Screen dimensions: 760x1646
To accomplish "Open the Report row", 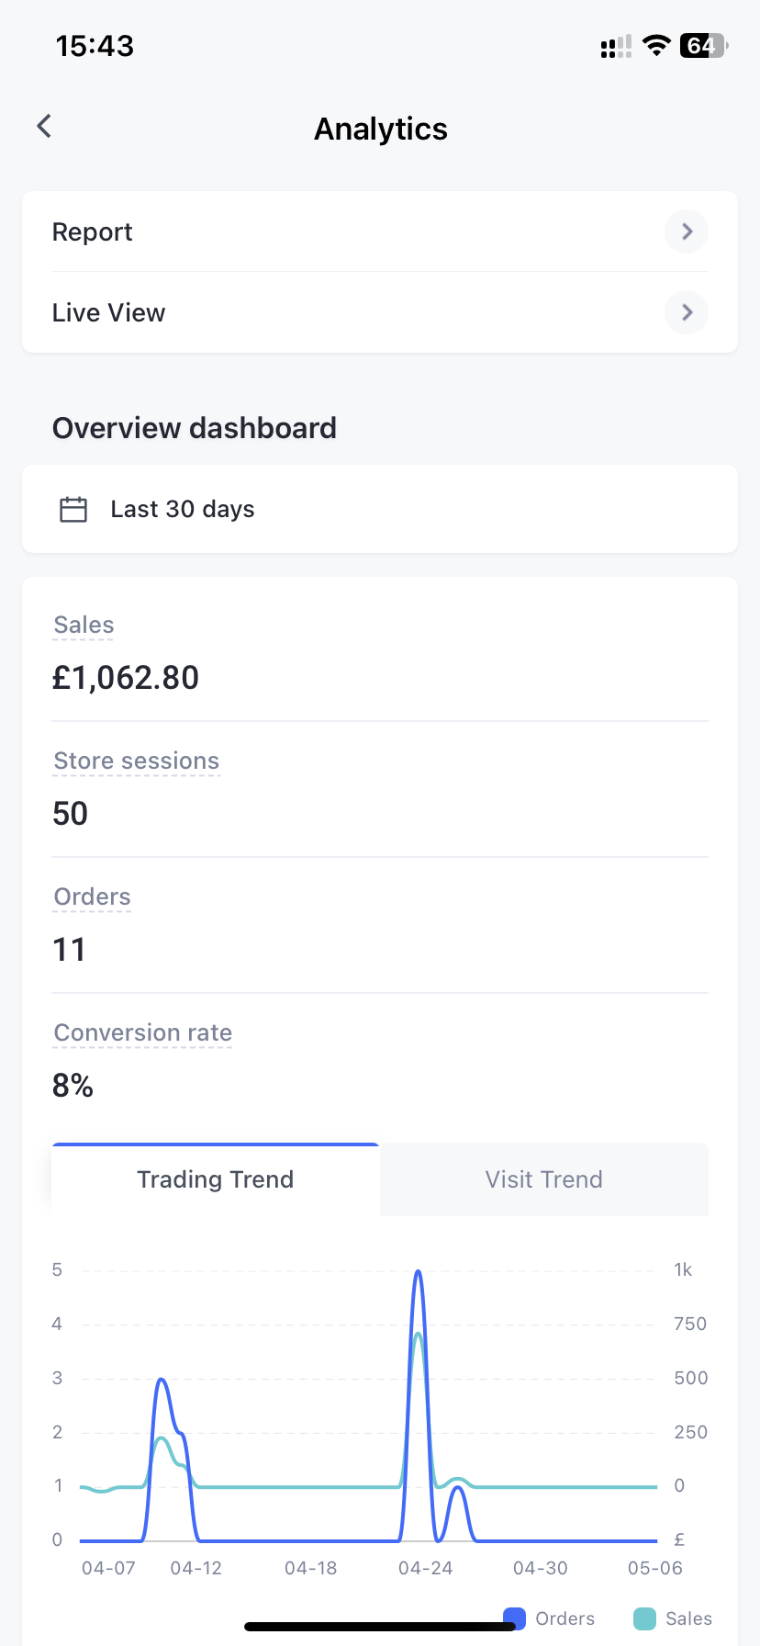I will click(x=93, y=232).
